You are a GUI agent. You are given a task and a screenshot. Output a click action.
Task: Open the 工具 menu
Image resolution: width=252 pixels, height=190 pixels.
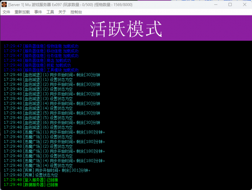(50, 12)
